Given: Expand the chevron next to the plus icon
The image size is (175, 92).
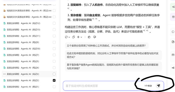Looking at the screenshot, I should coord(81,37).
